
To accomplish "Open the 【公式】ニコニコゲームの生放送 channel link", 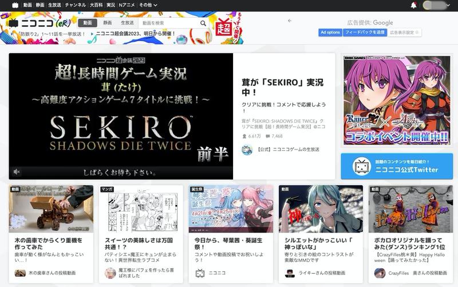I will (288, 150).
